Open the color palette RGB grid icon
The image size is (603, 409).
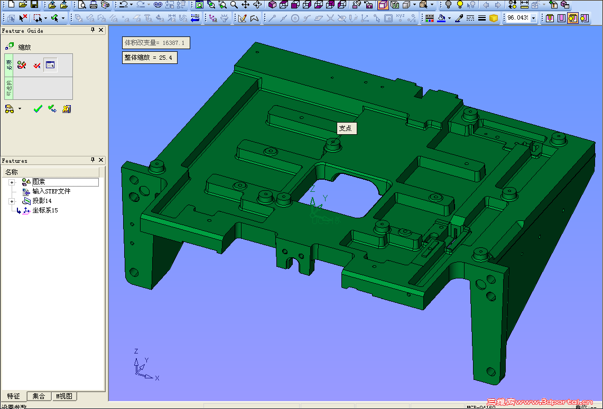pyautogui.click(x=430, y=17)
